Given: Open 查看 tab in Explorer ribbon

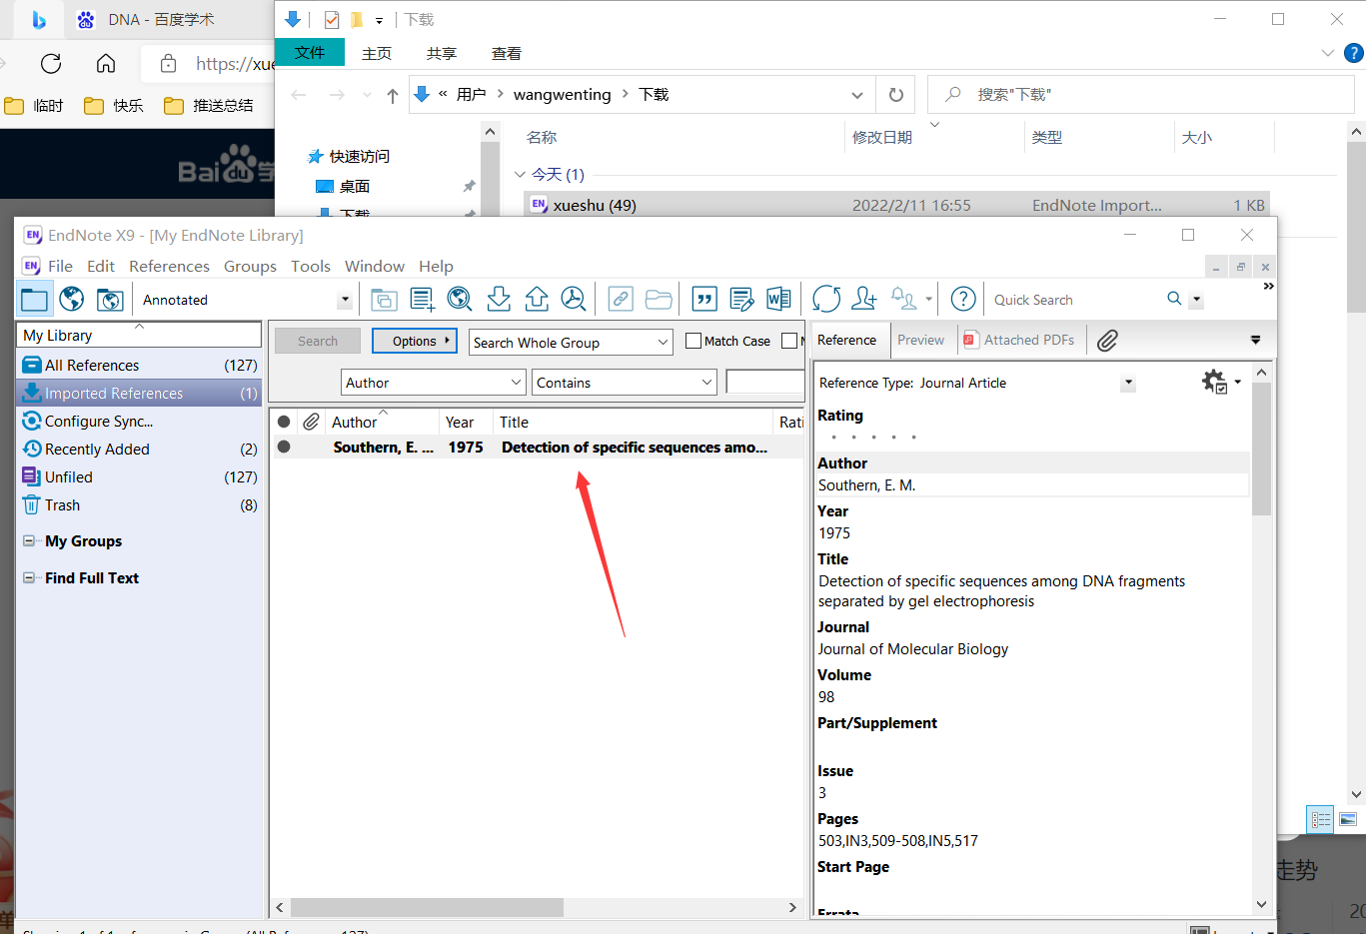Looking at the screenshot, I should point(507,53).
